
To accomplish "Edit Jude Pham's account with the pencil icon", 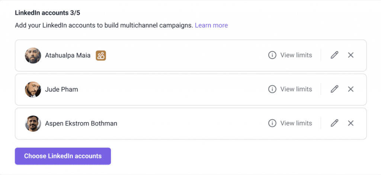I will coord(334,89).
